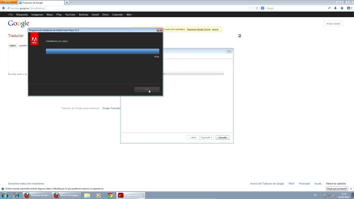Image resolution: width=354 pixels, height=199 pixels.
Task: Open the Action Center flag tray icon
Action: click(325, 195)
